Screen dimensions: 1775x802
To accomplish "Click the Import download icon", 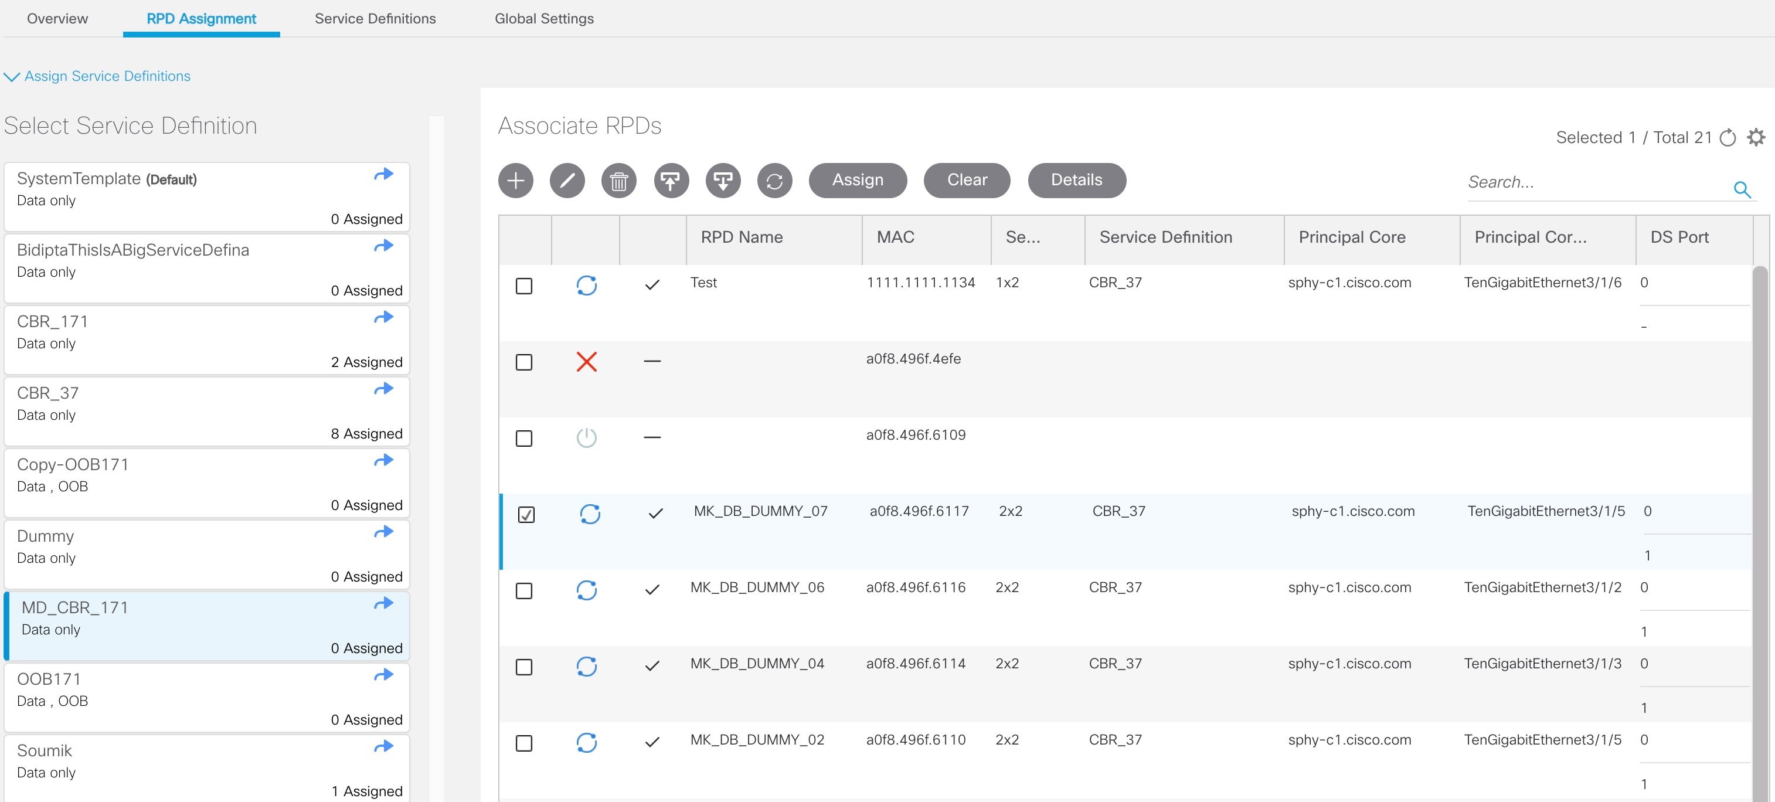I will tap(723, 181).
